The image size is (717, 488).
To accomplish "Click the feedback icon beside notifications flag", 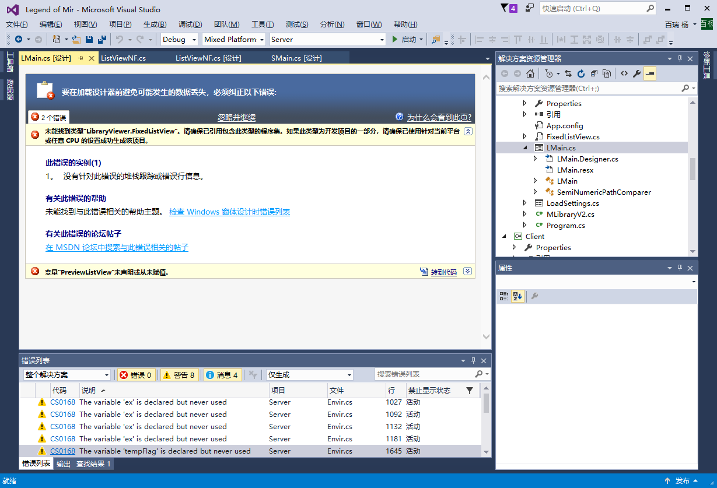I will pos(530,8).
